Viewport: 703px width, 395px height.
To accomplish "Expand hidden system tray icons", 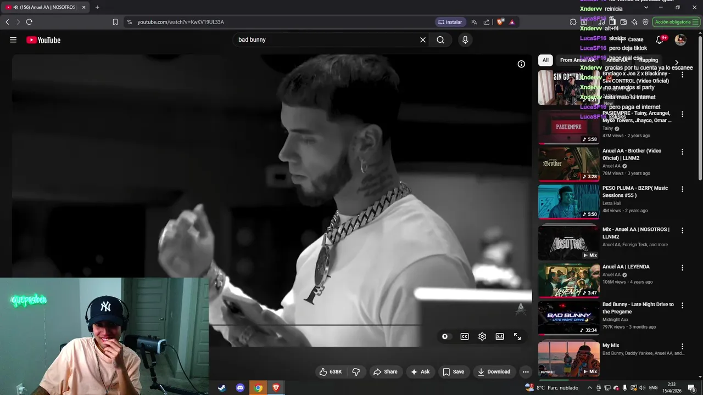I will click(x=590, y=388).
